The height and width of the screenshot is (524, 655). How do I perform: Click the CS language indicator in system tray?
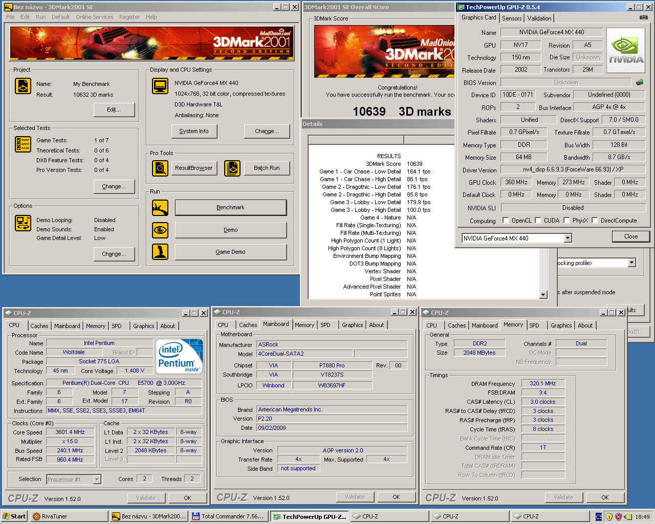click(599, 517)
